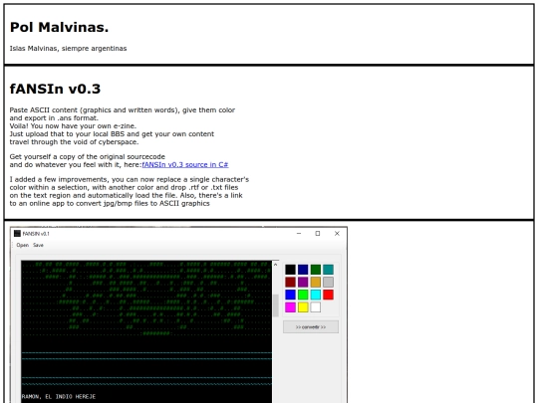Pick the teal color swatch
This screenshot has width=538, height=403.
pyautogui.click(x=329, y=270)
